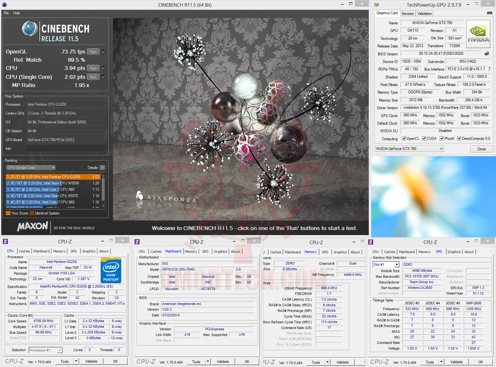Toggle the CUDA checkbox
The height and width of the screenshot is (367, 496).
coord(424,139)
